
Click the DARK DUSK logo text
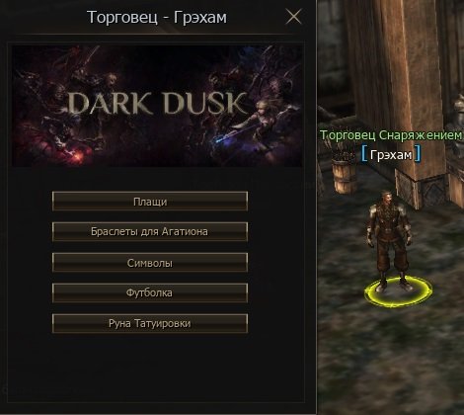(x=157, y=103)
